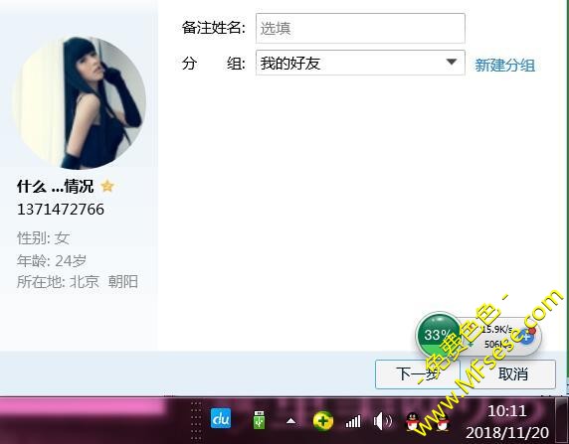Click the show desktop strip

pos(562,420)
